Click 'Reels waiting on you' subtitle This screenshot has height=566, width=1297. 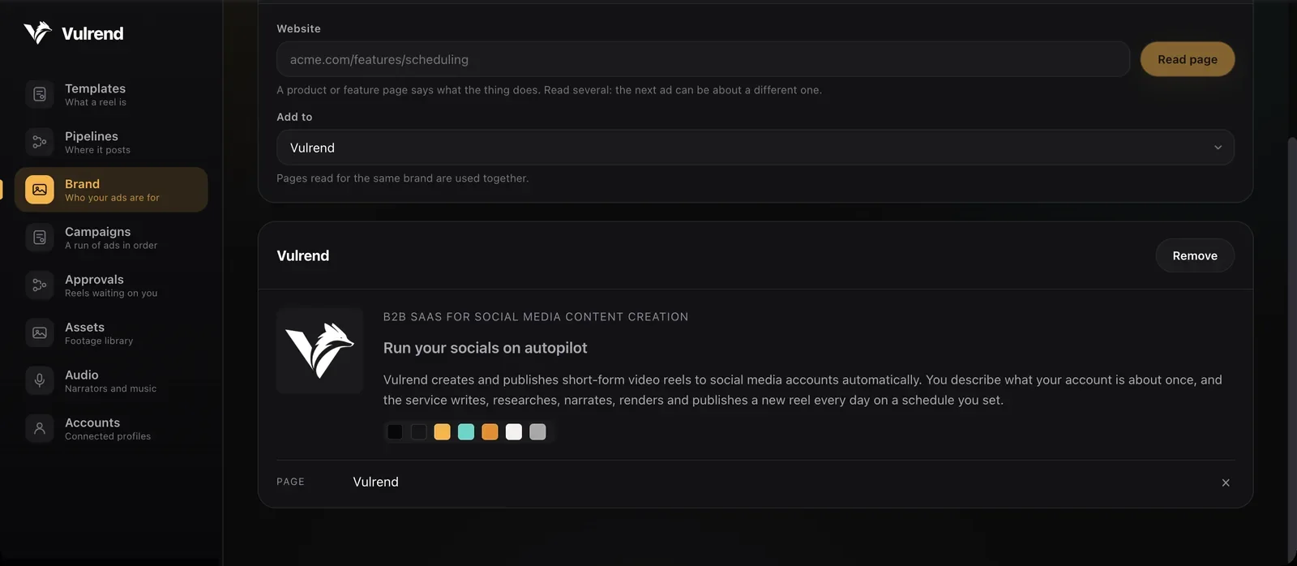(111, 294)
